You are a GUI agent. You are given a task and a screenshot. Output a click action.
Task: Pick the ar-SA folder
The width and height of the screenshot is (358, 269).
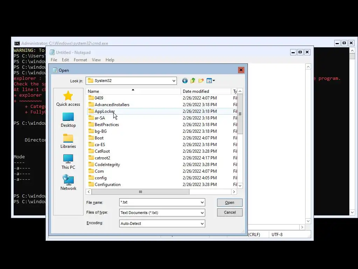(x=100, y=118)
